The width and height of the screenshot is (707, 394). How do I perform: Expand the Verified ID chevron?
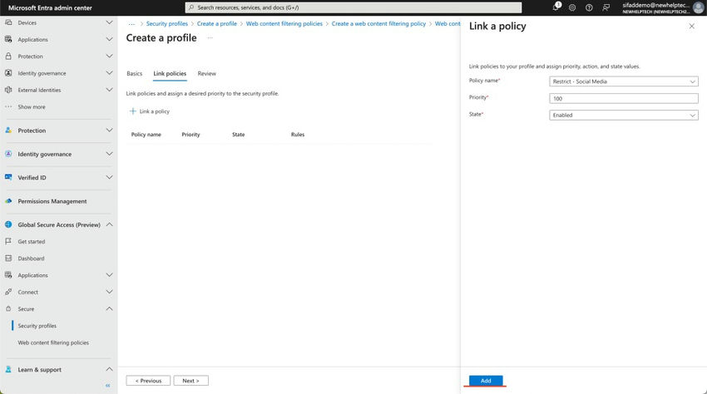click(109, 177)
